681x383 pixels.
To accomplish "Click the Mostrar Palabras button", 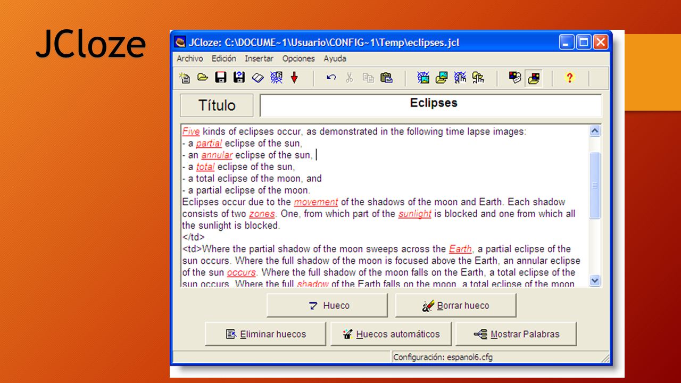I will (516, 334).
